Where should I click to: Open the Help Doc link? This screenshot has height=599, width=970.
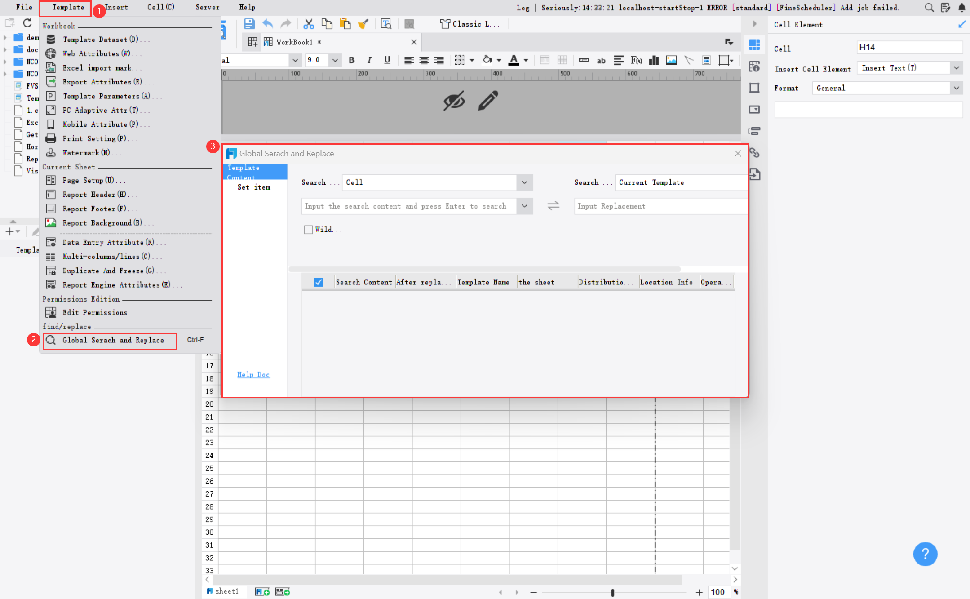253,375
